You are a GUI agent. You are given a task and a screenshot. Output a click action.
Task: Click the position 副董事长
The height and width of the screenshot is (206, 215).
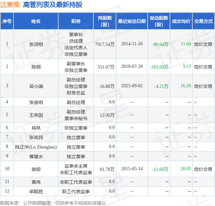tap(76, 64)
